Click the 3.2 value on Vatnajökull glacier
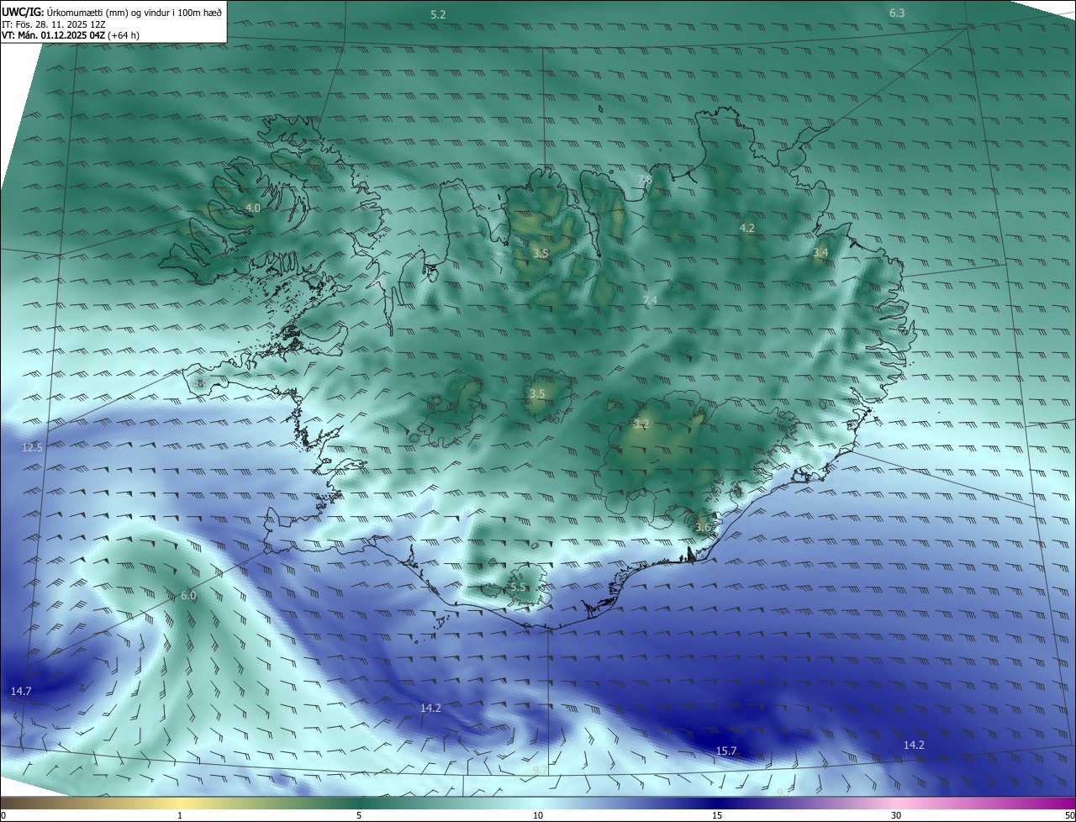 641,424
